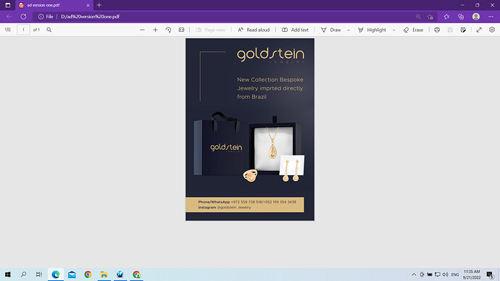Add page to favorites star icon
The image size is (500, 281).
[x=430, y=17]
